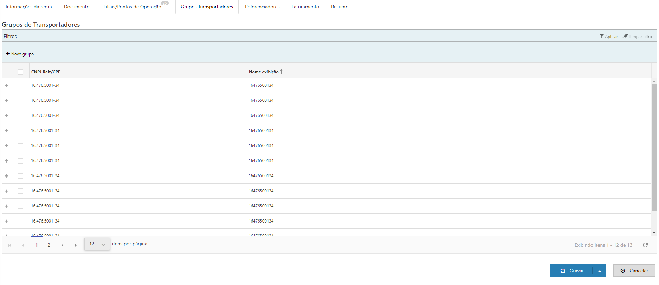The height and width of the screenshot is (285, 659).
Task: Open the Gravar button dropdown arrow
Action: (x=600, y=271)
